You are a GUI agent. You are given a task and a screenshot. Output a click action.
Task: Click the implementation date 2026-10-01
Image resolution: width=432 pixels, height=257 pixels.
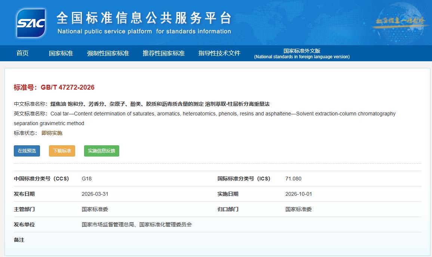click(x=299, y=194)
